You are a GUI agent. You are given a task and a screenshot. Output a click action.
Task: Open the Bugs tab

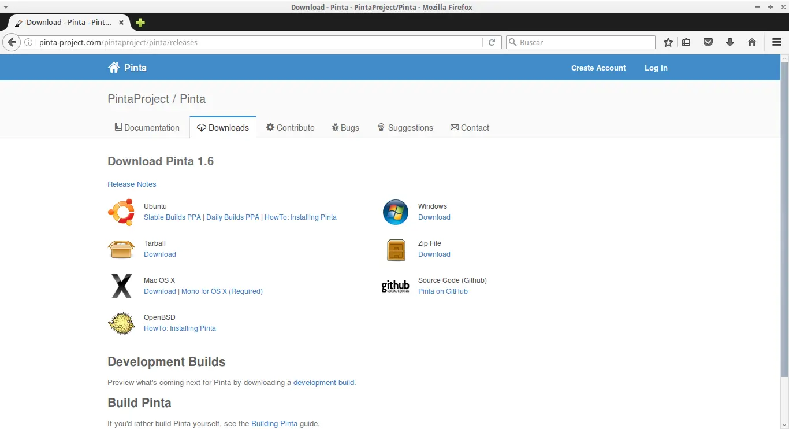tap(345, 128)
